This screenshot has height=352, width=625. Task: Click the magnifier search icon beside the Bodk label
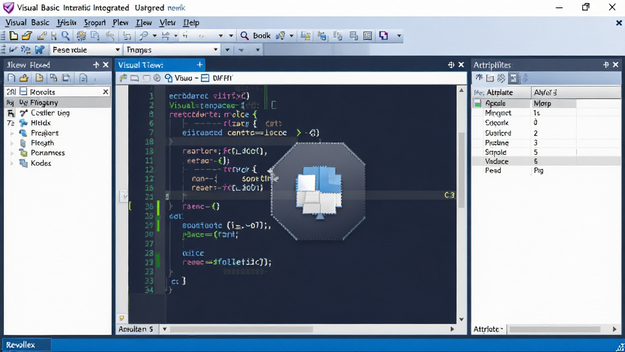pyautogui.click(x=244, y=36)
